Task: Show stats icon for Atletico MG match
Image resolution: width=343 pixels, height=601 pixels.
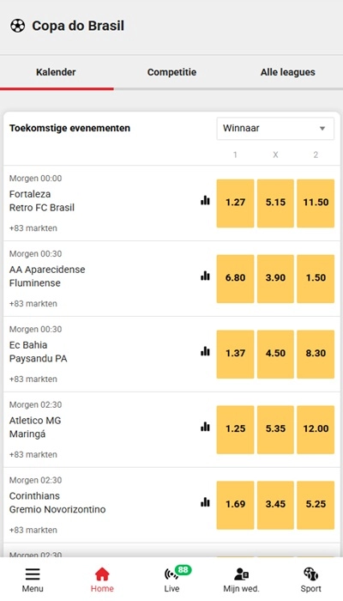Action: tap(205, 427)
